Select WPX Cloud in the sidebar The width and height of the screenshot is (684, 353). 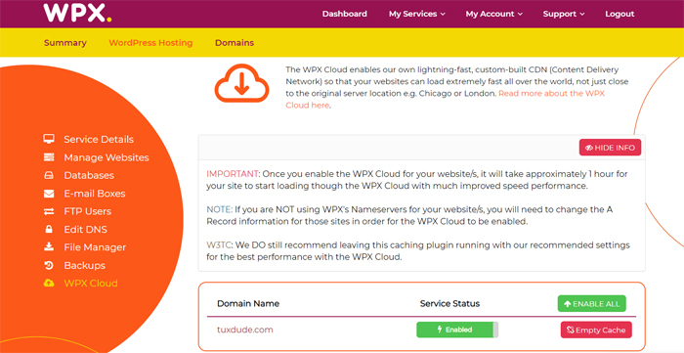(x=91, y=284)
